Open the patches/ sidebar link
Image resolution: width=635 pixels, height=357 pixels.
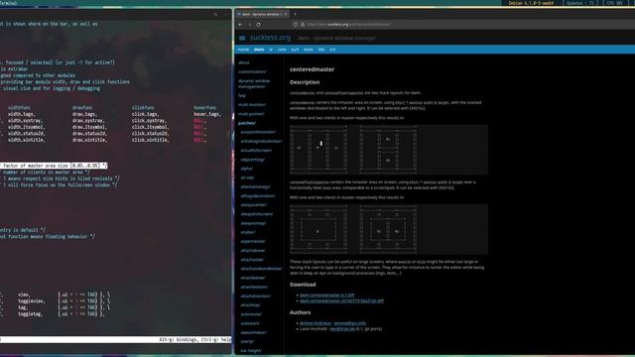pyautogui.click(x=247, y=123)
